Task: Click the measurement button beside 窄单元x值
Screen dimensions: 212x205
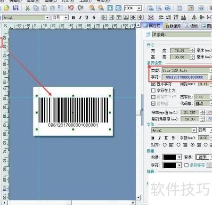Action: [209, 112]
